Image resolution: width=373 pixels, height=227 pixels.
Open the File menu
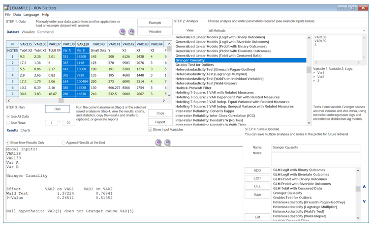tap(8, 15)
